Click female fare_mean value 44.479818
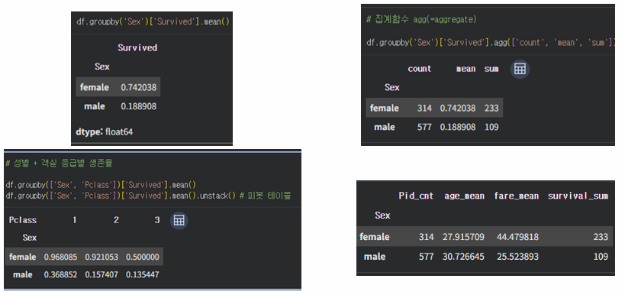Image resolution: width=625 pixels, height=295 pixels. click(x=517, y=237)
